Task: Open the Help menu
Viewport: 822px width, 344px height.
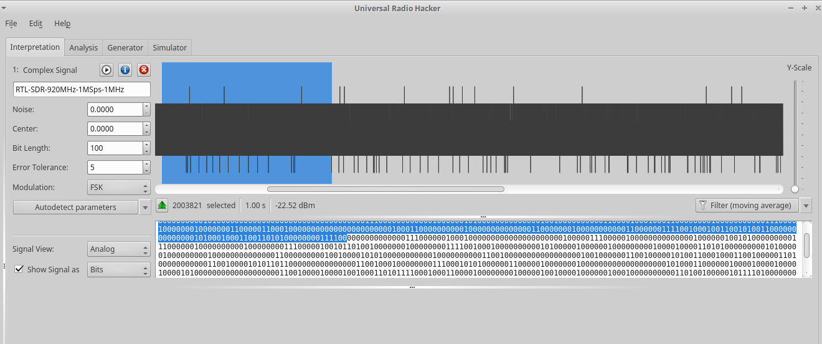Action: pyautogui.click(x=62, y=24)
